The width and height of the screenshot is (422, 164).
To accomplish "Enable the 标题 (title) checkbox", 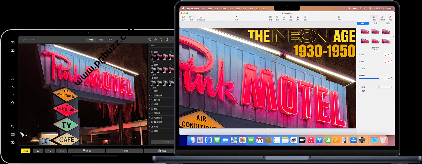I will pos(360,87).
